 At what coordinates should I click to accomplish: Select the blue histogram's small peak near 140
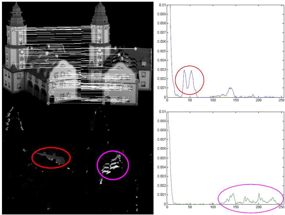click(231, 92)
